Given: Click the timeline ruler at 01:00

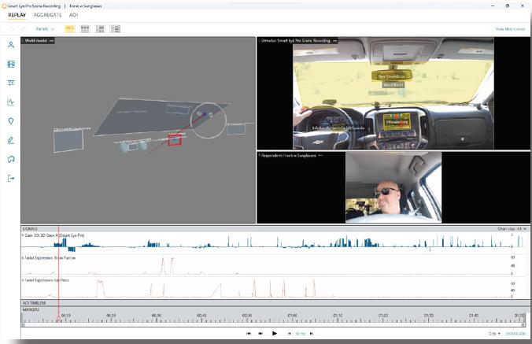Looking at the screenshot, I should pyautogui.click(x=292, y=316).
